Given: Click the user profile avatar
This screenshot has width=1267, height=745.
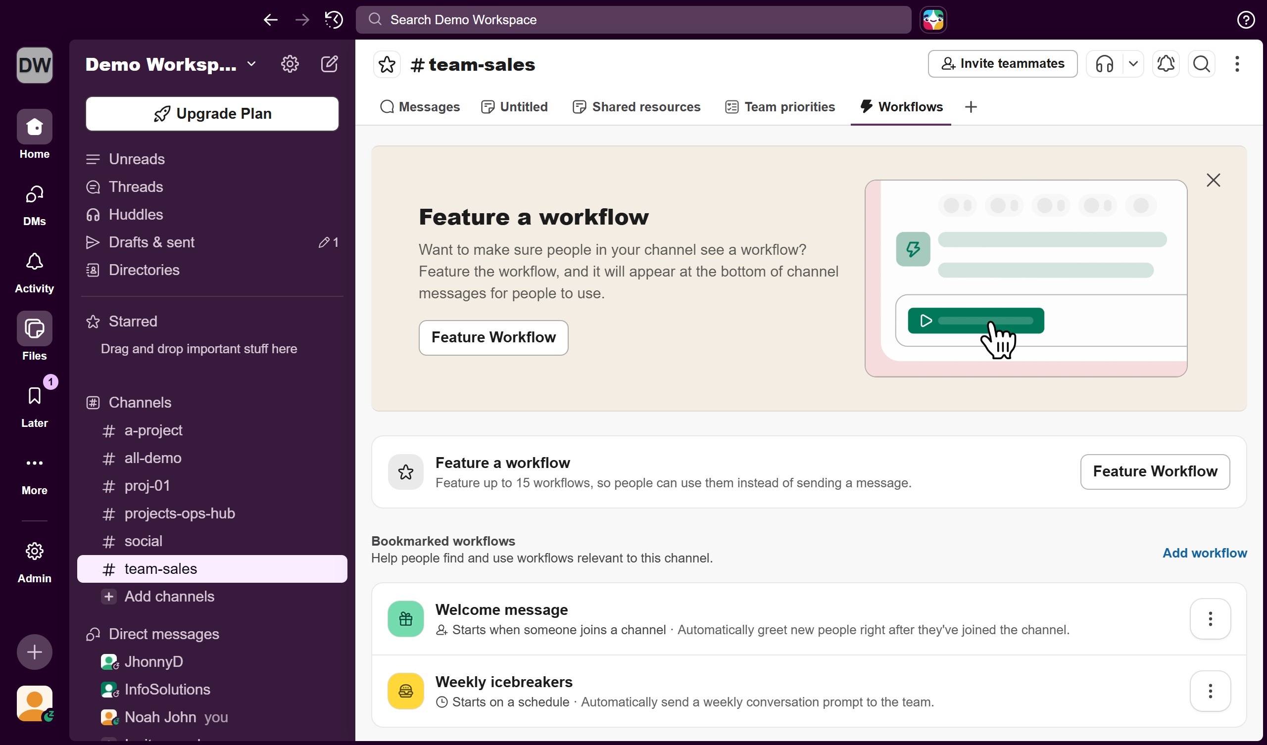Looking at the screenshot, I should tap(34, 703).
